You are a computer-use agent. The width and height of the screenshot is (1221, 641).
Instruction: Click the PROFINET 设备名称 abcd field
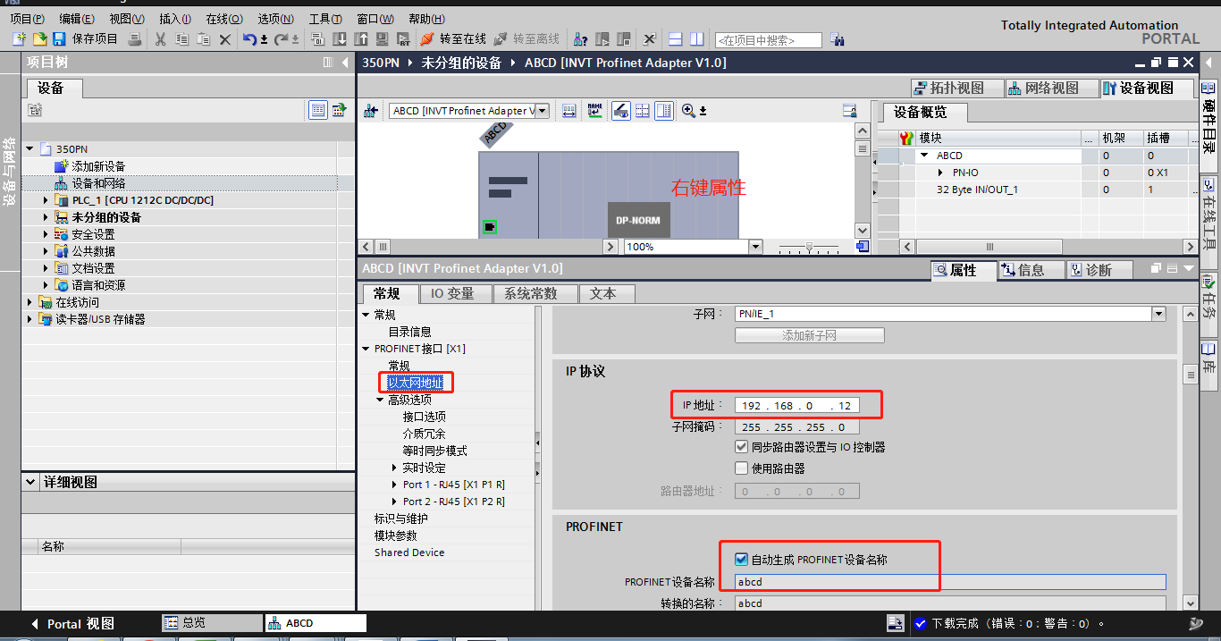[950, 581]
